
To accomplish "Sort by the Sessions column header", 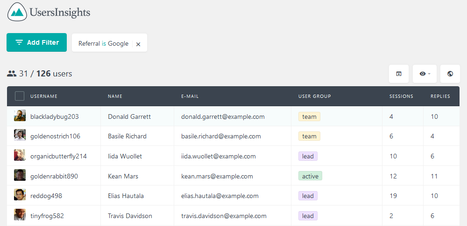I will click(401, 96).
